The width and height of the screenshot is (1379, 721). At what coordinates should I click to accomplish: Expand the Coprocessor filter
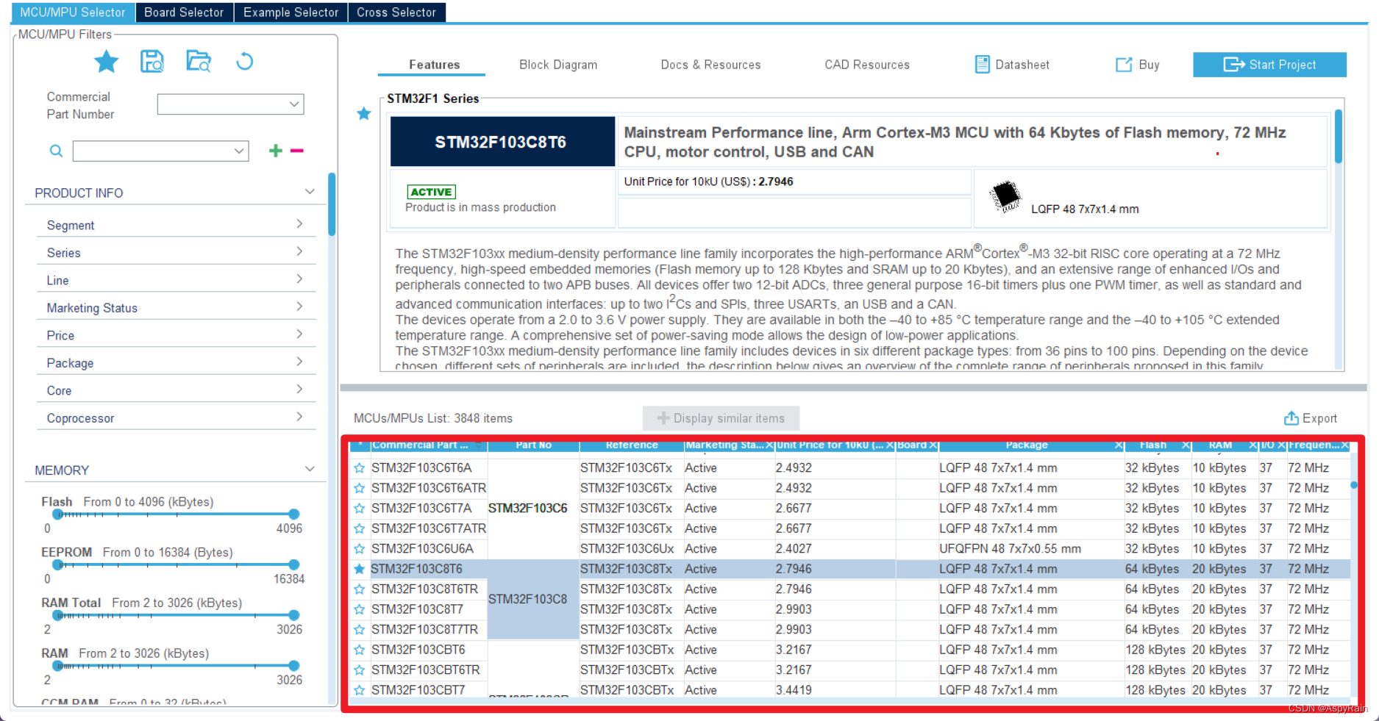[299, 417]
